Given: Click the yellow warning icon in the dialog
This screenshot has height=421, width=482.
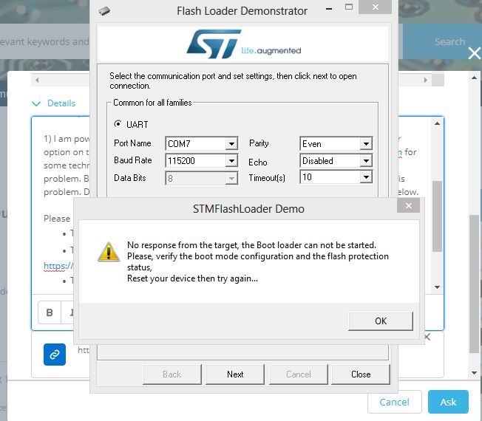Looking at the screenshot, I should click(109, 252).
